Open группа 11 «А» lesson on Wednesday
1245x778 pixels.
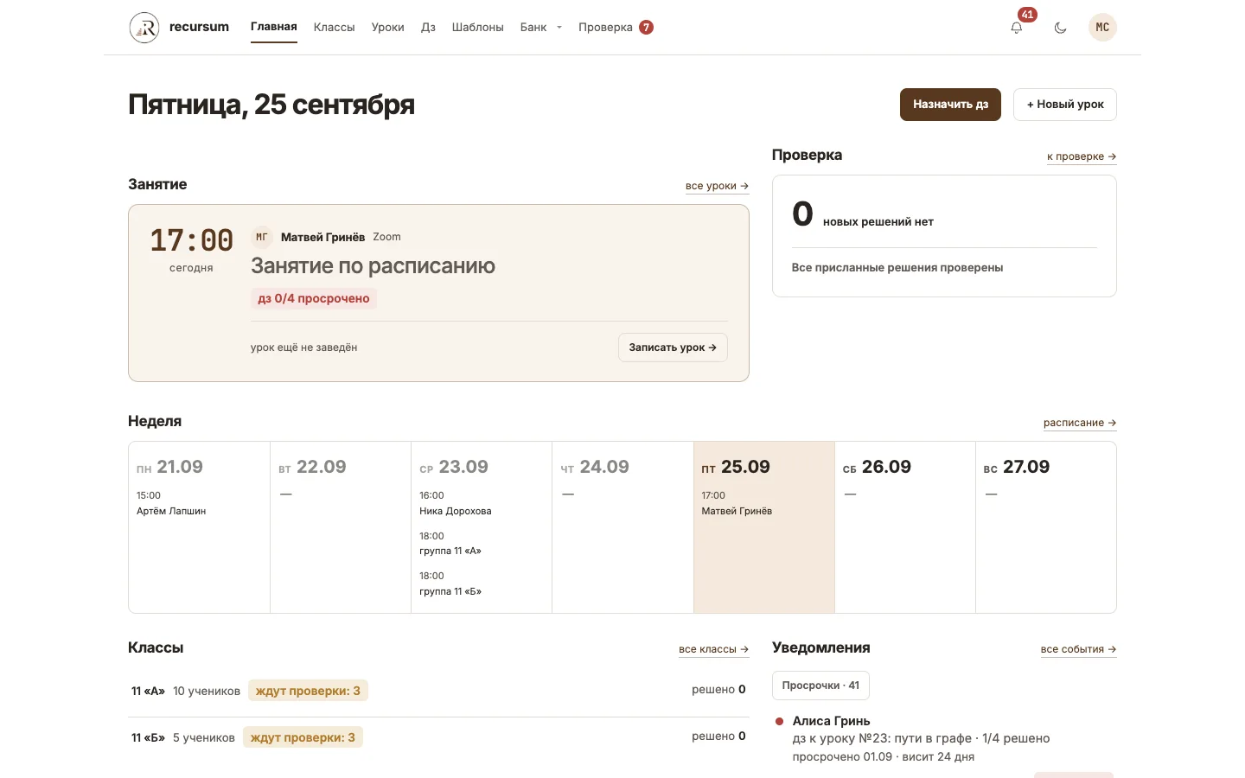(x=450, y=544)
